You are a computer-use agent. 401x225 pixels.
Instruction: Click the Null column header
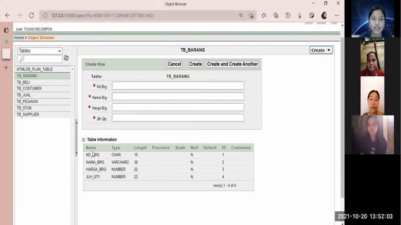pyautogui.click(x=194, y=147)
